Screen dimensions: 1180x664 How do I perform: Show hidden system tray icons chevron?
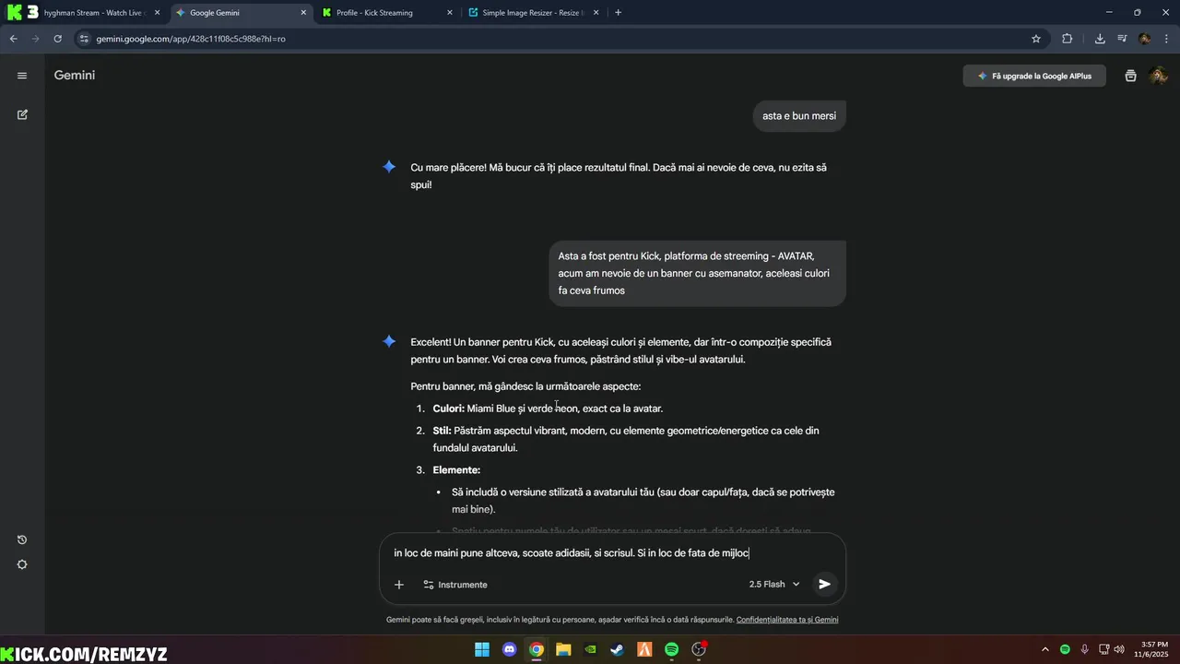tap(1045, 649)
